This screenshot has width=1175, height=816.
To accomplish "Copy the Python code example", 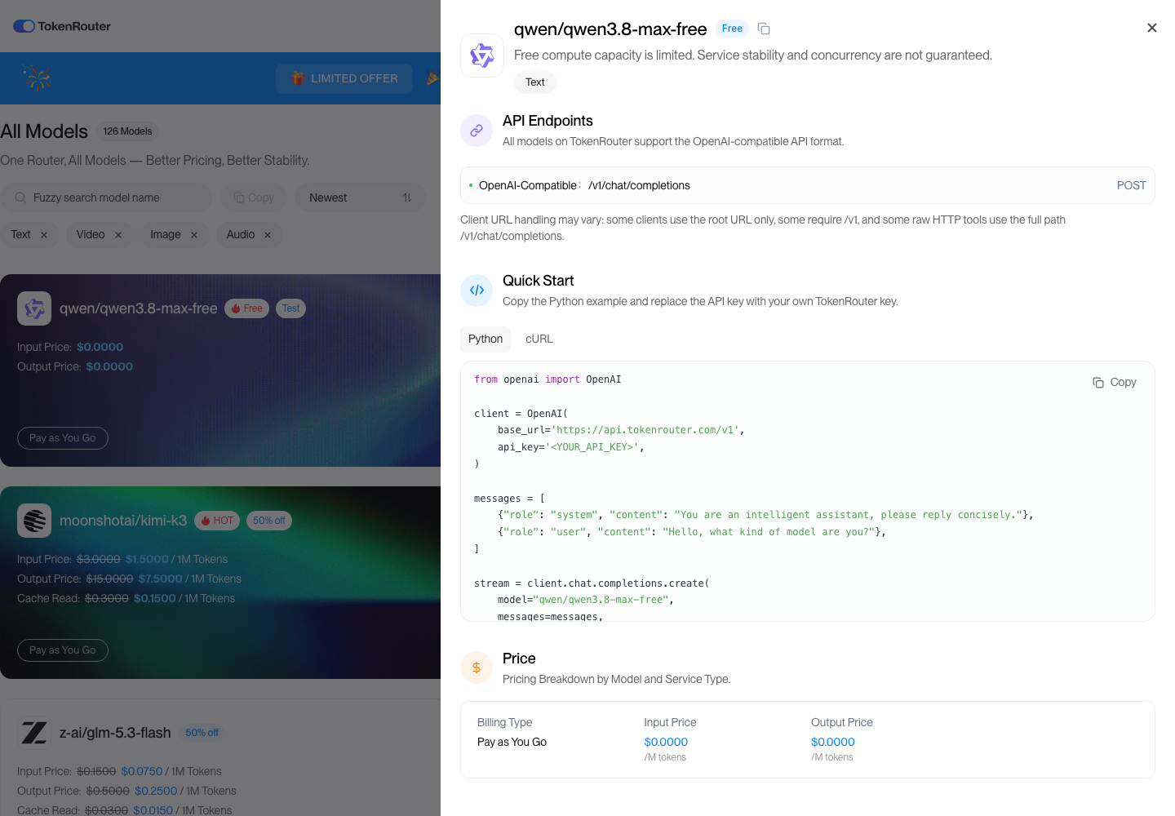I will click(1115, 382).
